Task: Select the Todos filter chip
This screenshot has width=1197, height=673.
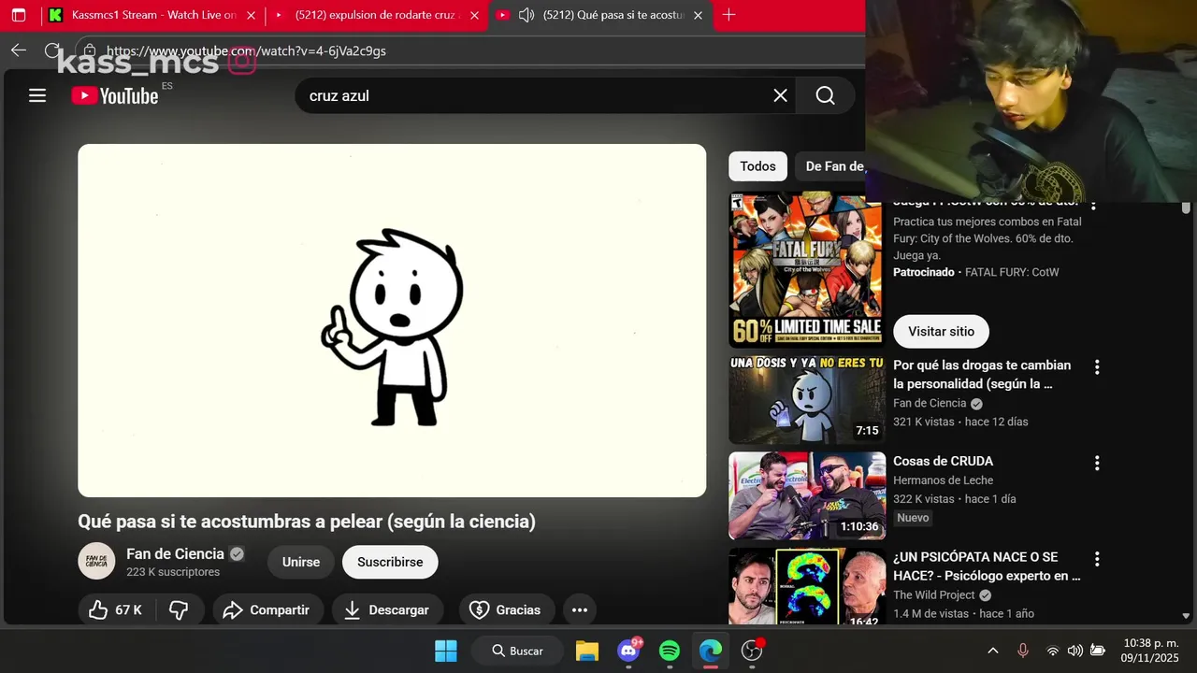Action: pos(757,166)
